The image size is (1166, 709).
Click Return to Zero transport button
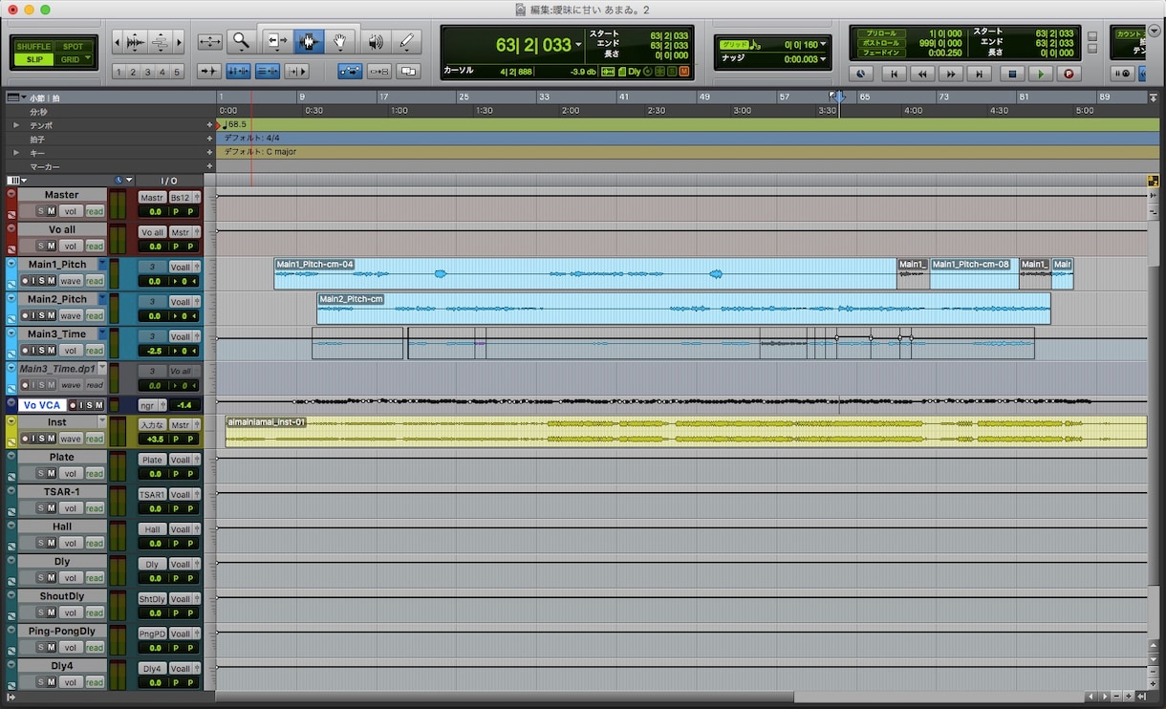click(894, 73)
